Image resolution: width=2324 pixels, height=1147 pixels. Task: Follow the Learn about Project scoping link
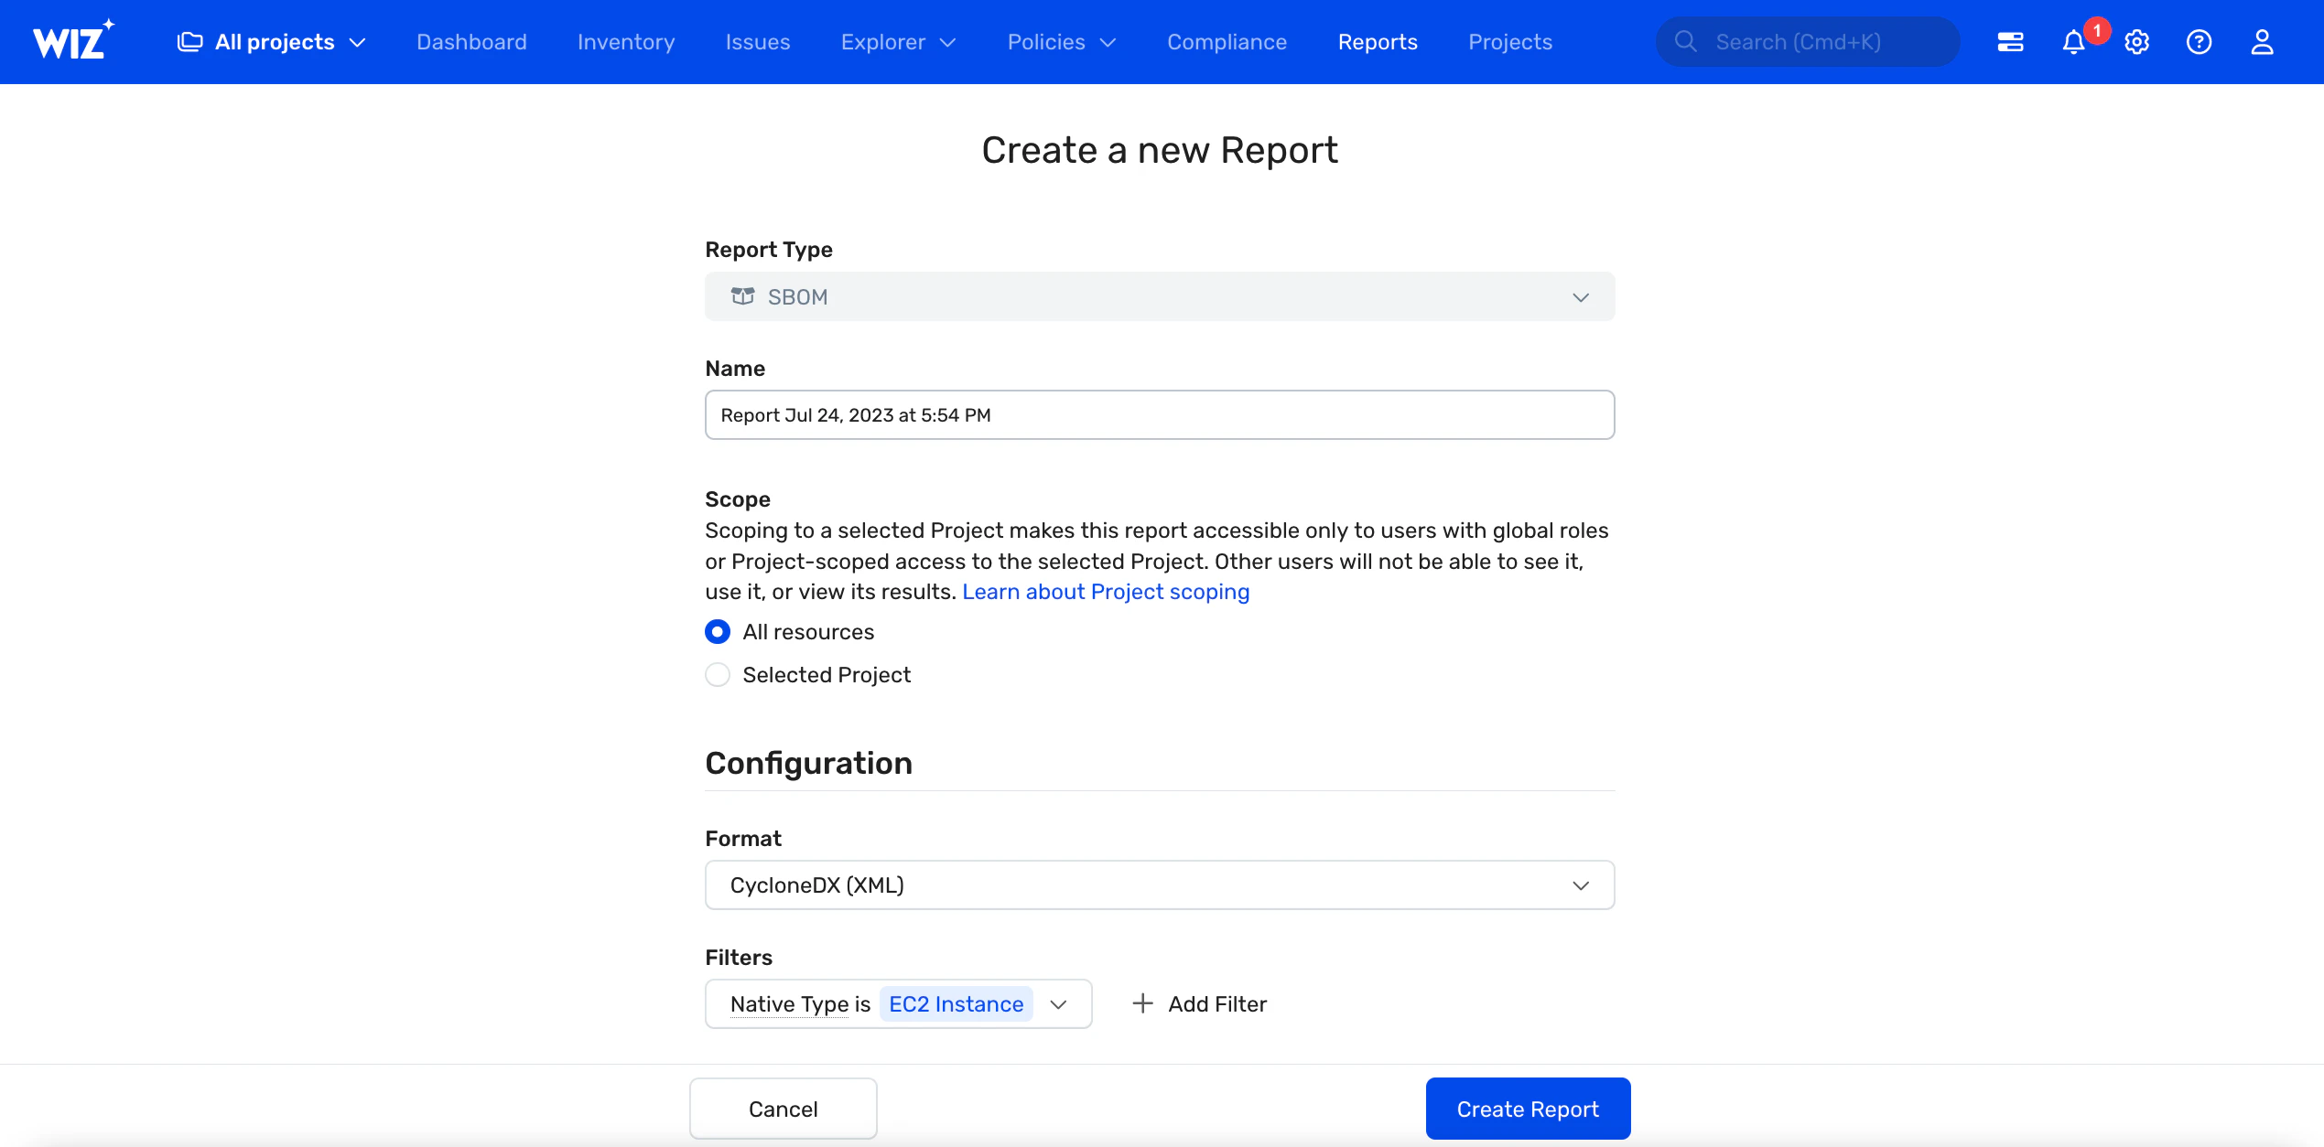coord(1106,592)
